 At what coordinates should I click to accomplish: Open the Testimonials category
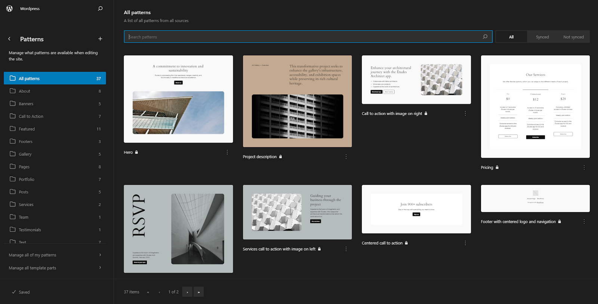pos(55,230)
